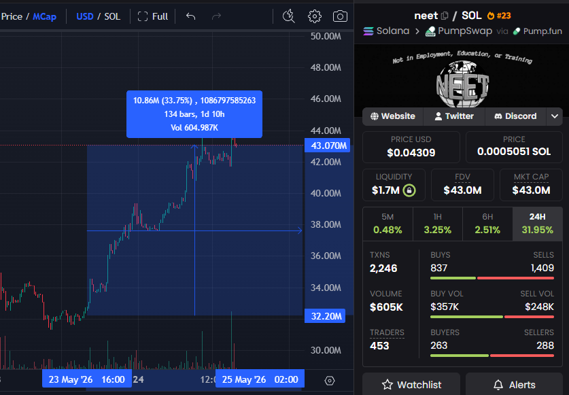This screenshot has width=569, height=395.
Task: Click the PRICE 0.0005051 SOL box
Action: tap(514, 147)
